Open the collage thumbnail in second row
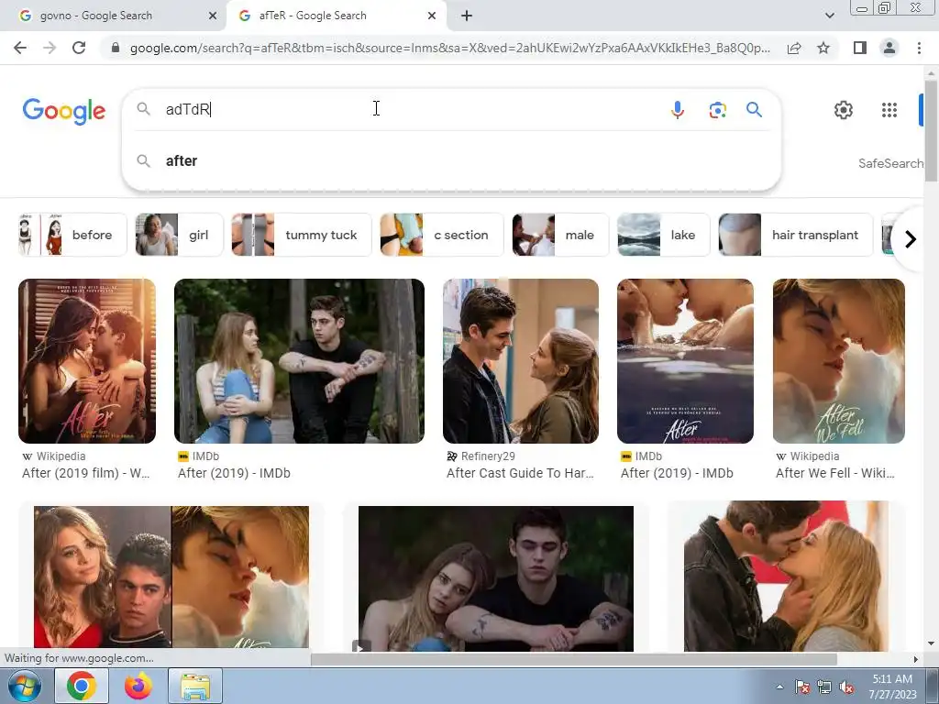939x704 pixels. [x=171, y=577]
